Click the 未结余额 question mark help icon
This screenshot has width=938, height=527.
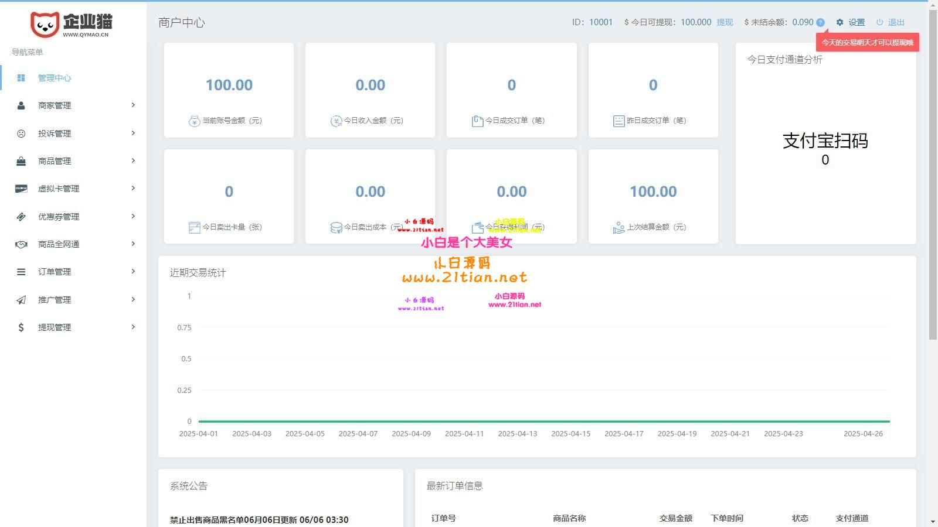click(x=820, y=22)
